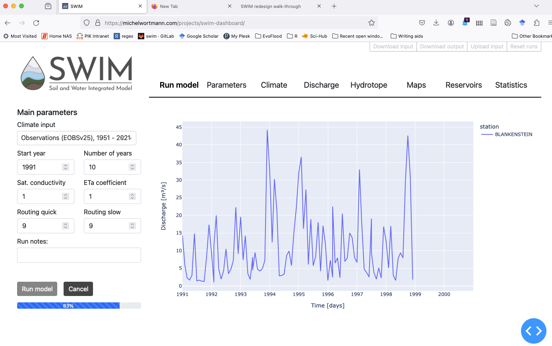Click the padlock site info icon
This screenshot has width=552, height=346.
(x=97, y=23)
